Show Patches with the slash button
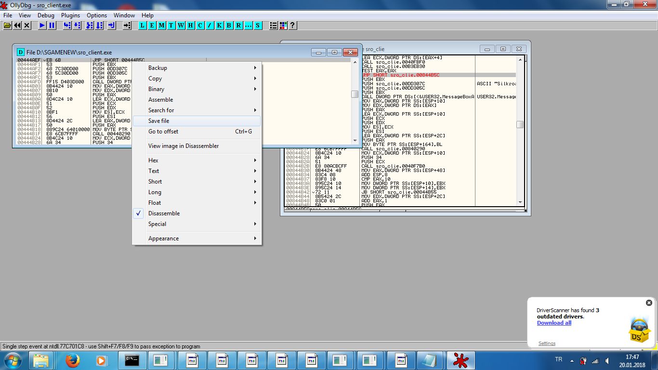 pyautogui.click(x=210, y=25)
